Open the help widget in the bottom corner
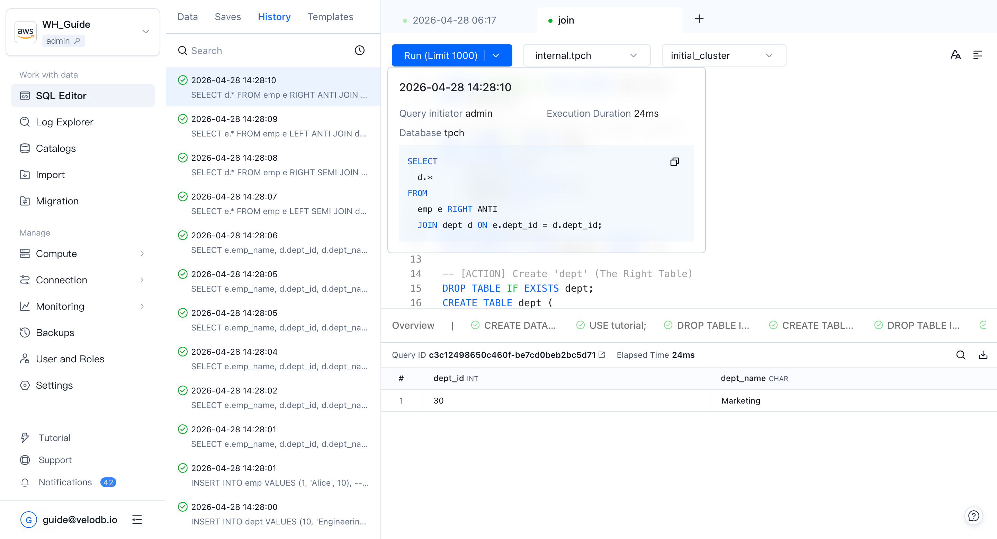This screenshot has width=997, height=539. (974, 515)
